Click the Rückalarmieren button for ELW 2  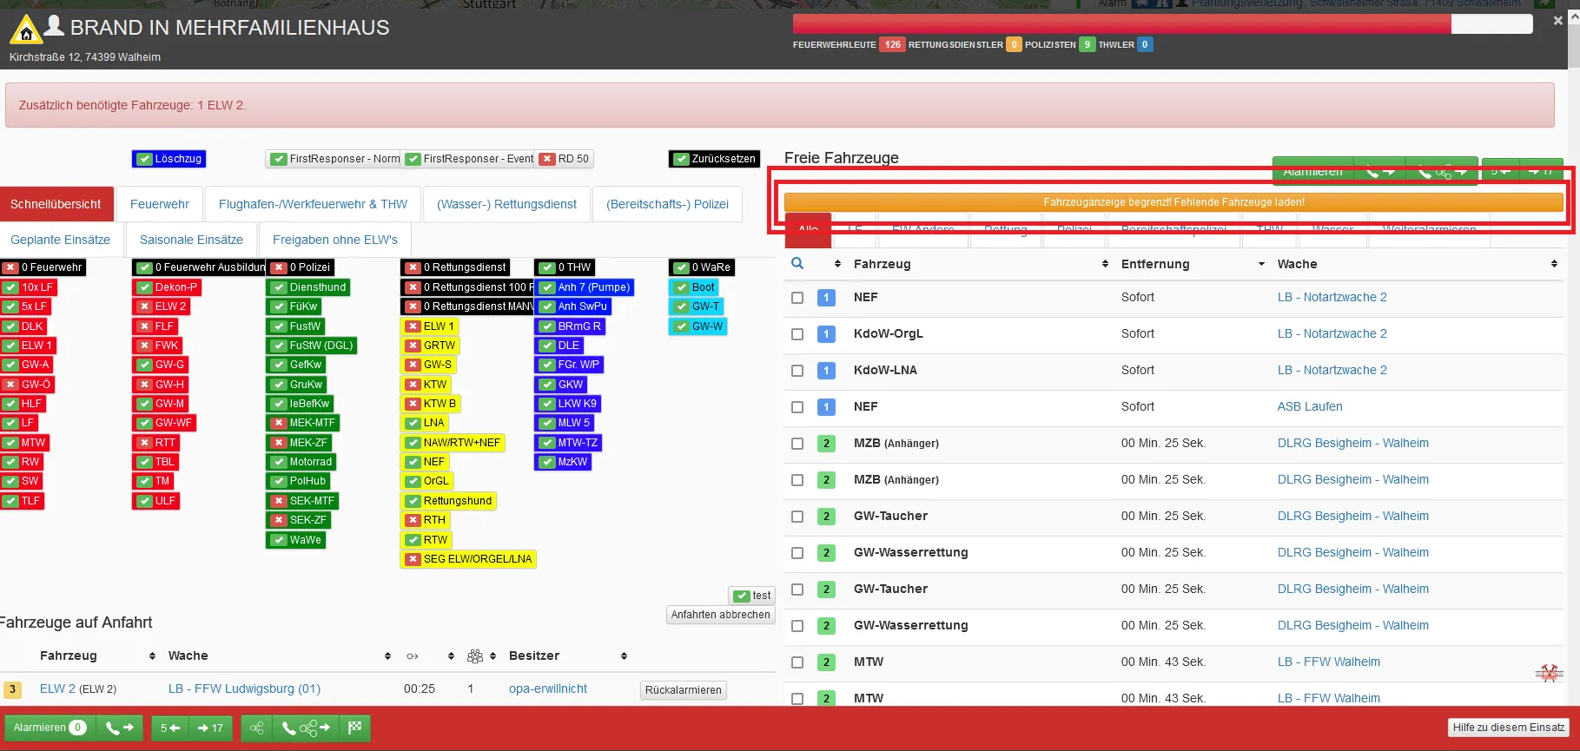(683, 690)
